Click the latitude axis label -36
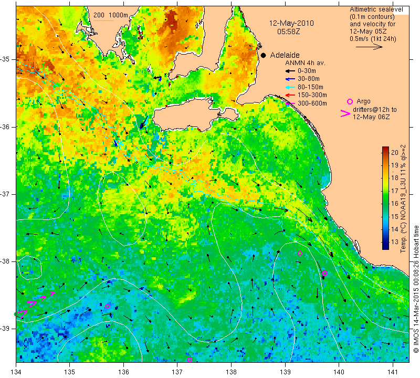This screenshot has width=420, height=378. (5, 127)
